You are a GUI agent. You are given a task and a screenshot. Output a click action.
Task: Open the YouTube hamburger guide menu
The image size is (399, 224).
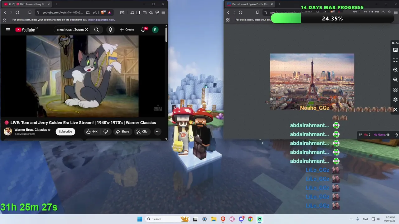tap(8, 30)
